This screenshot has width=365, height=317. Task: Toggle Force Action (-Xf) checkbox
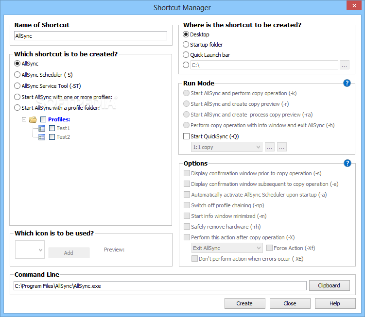(x=269, y=248)
